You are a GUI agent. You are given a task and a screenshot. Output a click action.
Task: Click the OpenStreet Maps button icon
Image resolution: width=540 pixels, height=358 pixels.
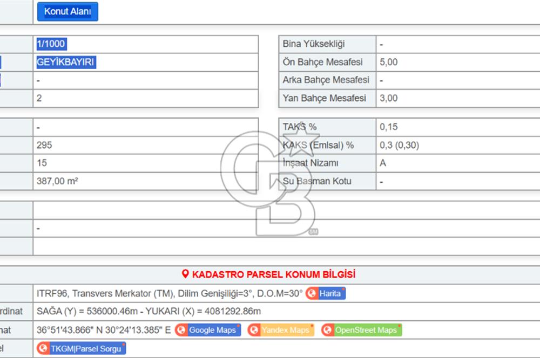pos(327,330)
